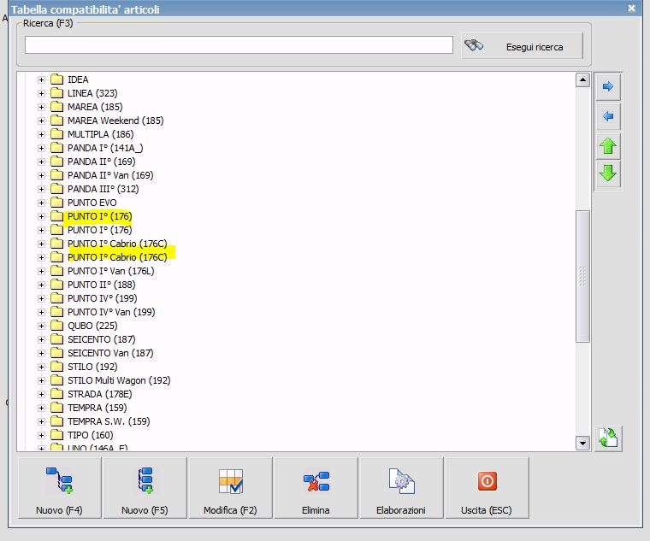Expand the TIPO (160) node

click(x=41, y=435)
